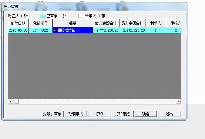Exit dialog via 退出 button
This screenshot has height=139, width=205.
(169, 114)
